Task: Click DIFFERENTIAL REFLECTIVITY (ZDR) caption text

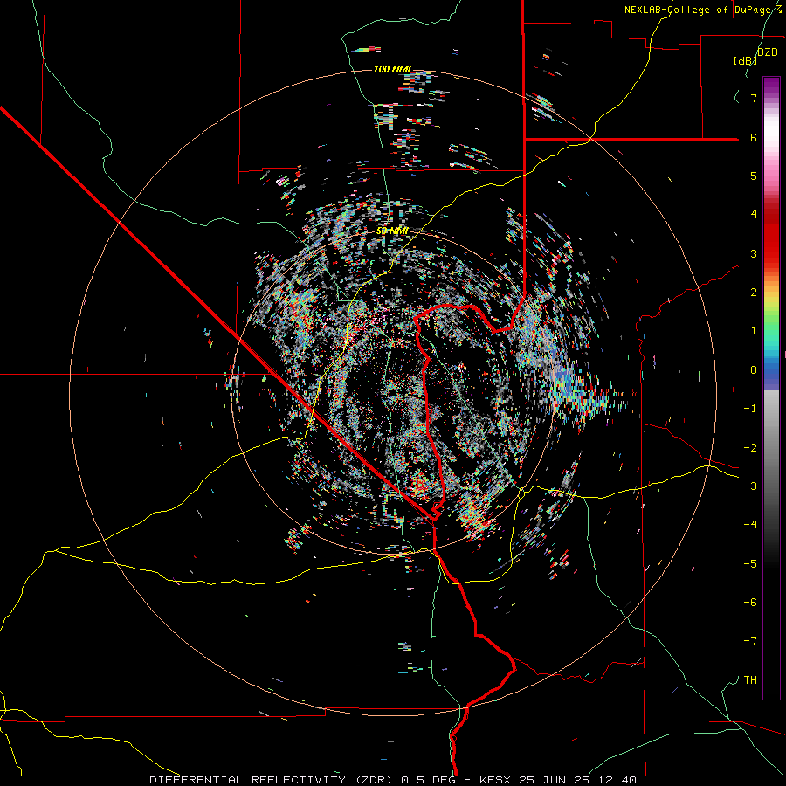Action: [x=272, y=780]
